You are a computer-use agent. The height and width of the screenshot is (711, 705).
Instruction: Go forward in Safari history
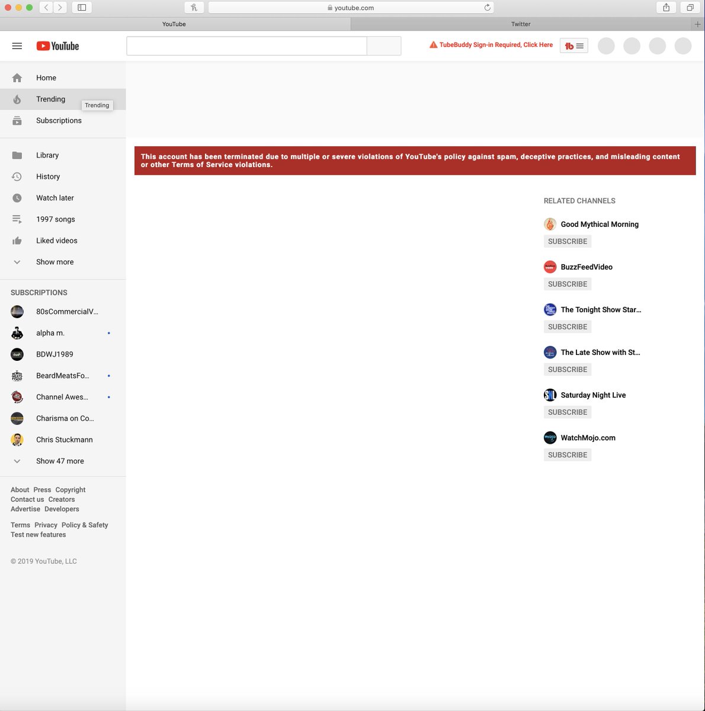click(60, 8)
